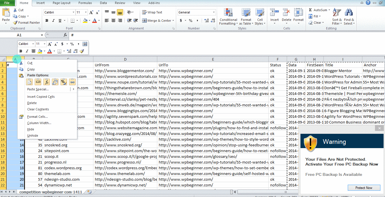
Task: Click the mini toolbar Format Painter brush
Action: [x=82, y=51]
